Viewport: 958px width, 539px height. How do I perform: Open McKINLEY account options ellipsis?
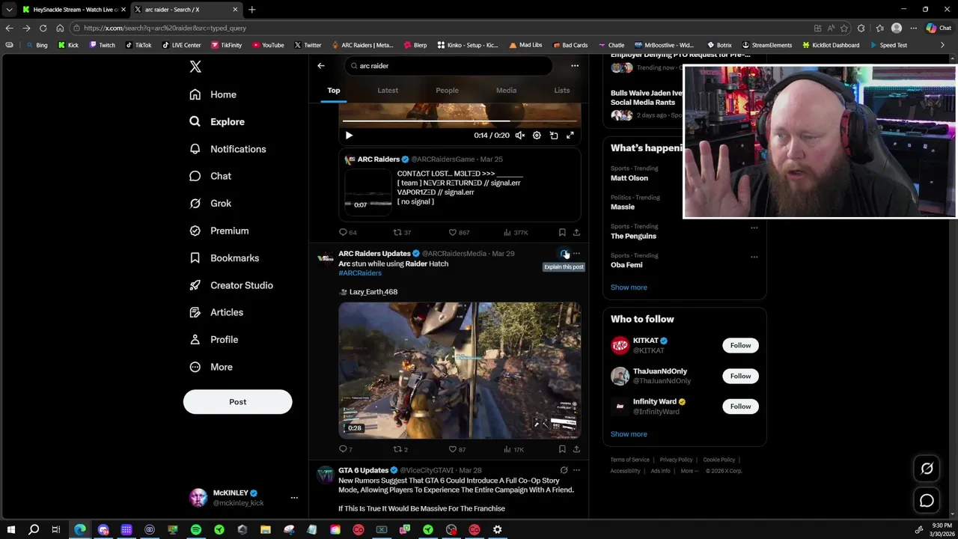tap(294, 498)
